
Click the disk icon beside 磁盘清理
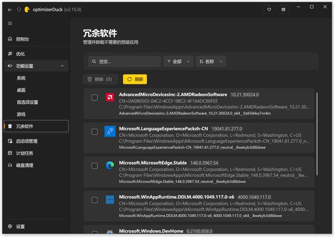coord(10,165)
